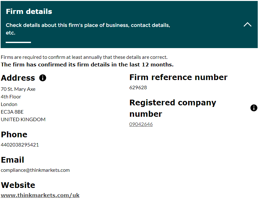258x199 pixels.
Task: Click the "70 St. Mary Axe" address line
Action: 18,89
